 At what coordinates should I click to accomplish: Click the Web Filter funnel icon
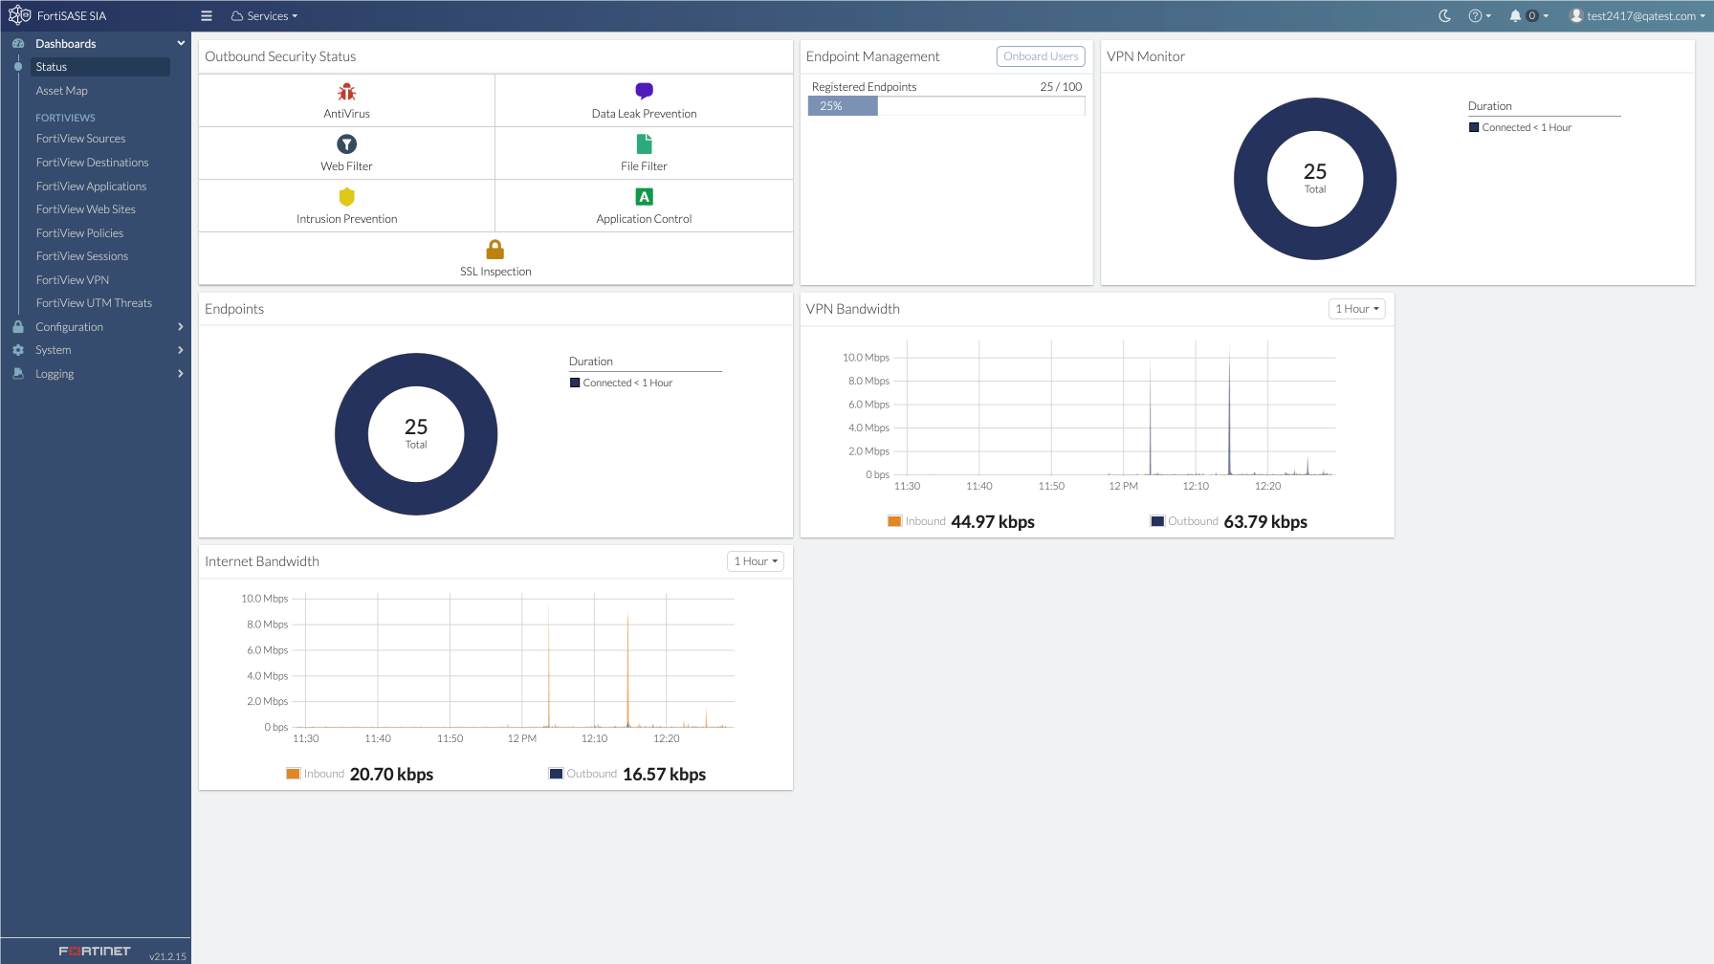pyautogui.click(x=346, y=144)
